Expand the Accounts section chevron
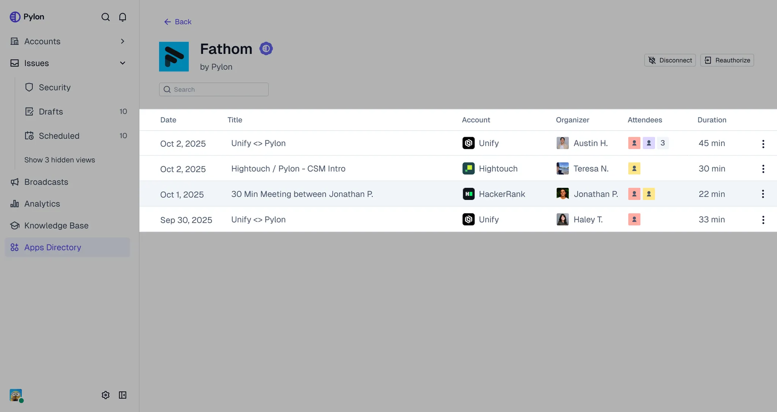The width and height of the screenshot is (777, 412). point(123,41)
